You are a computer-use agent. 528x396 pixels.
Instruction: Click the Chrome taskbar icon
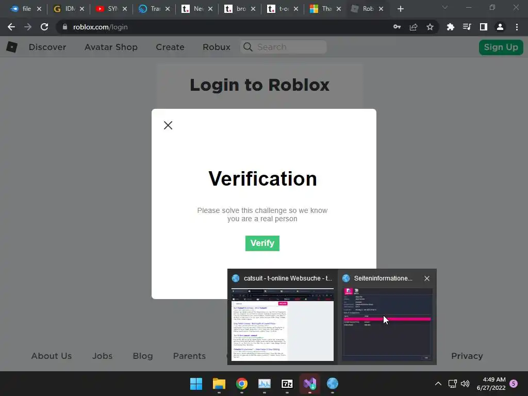tap(241, 384)
